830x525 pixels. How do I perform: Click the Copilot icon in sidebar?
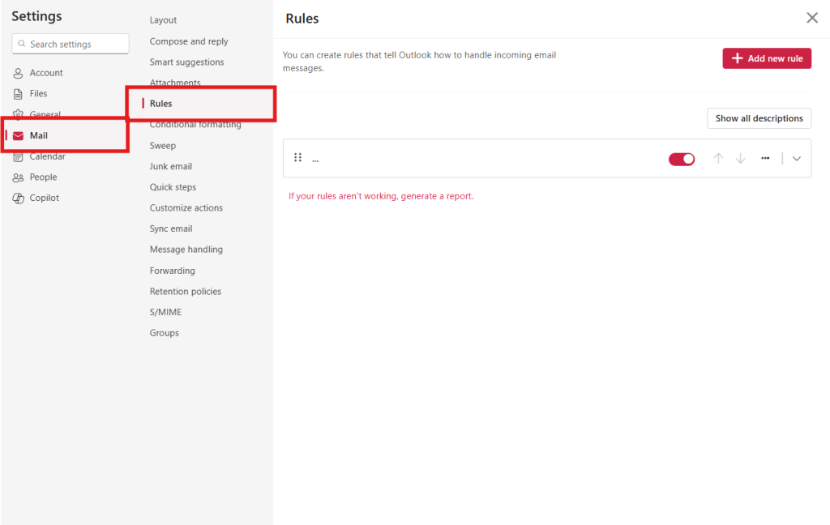pos(18,198)
